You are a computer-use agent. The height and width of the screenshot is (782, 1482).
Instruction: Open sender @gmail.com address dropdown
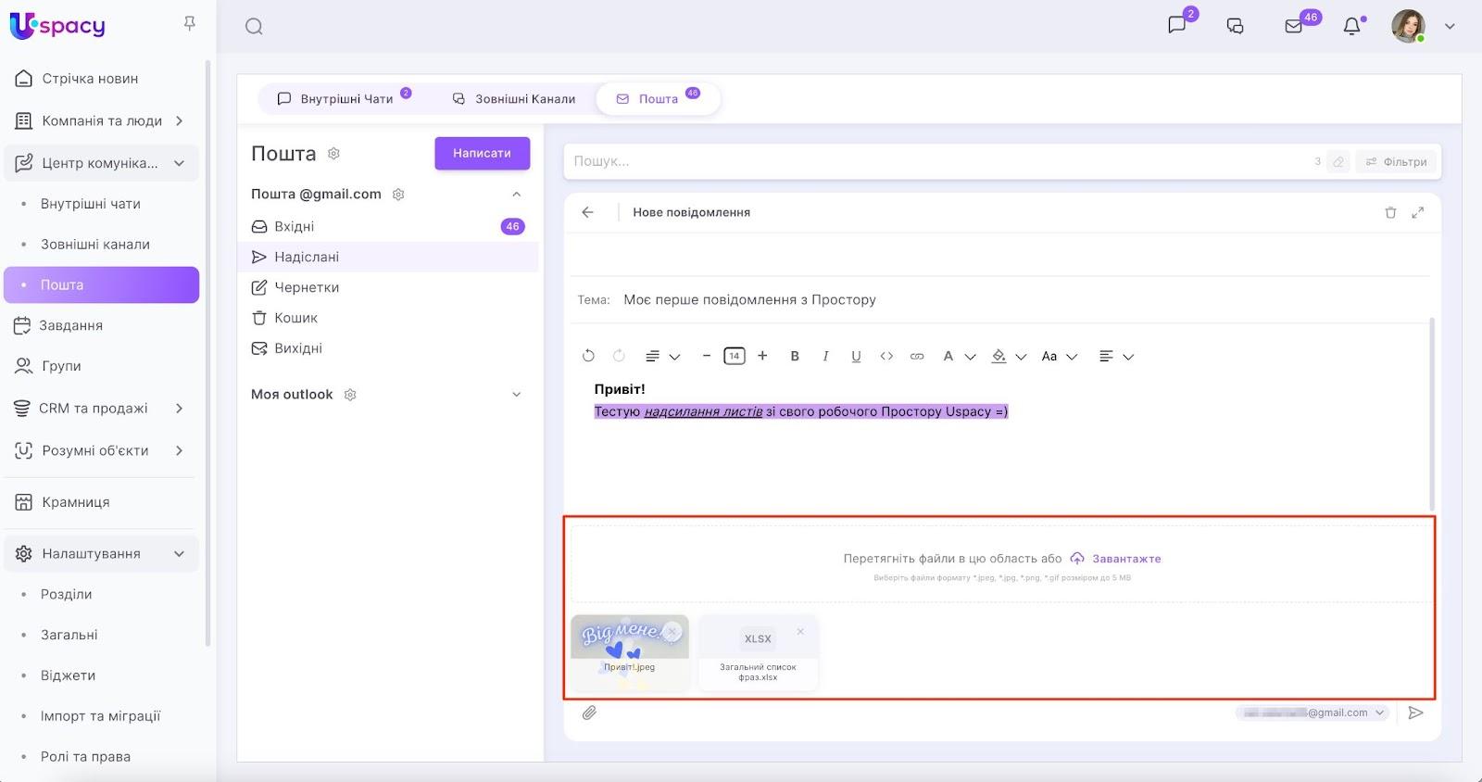[1313, 713]
